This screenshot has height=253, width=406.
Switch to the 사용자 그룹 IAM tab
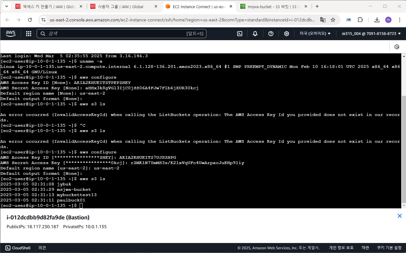pyautogui.click(x=123, y=7)
